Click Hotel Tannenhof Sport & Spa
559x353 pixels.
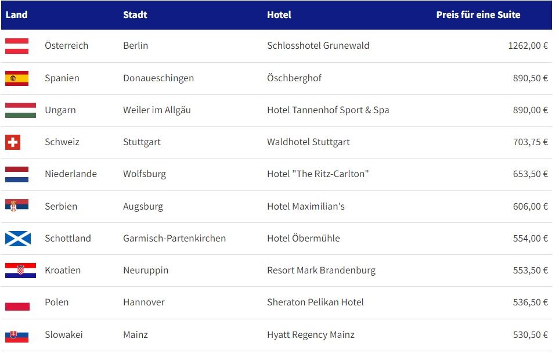tap(328, 110)
